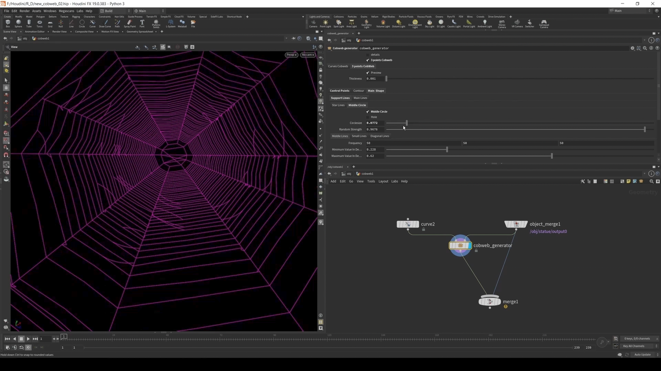This screenshot has height=371, width=661.
Task: Open the Labs menu in the network editor
Action: [x=395, y=181]
